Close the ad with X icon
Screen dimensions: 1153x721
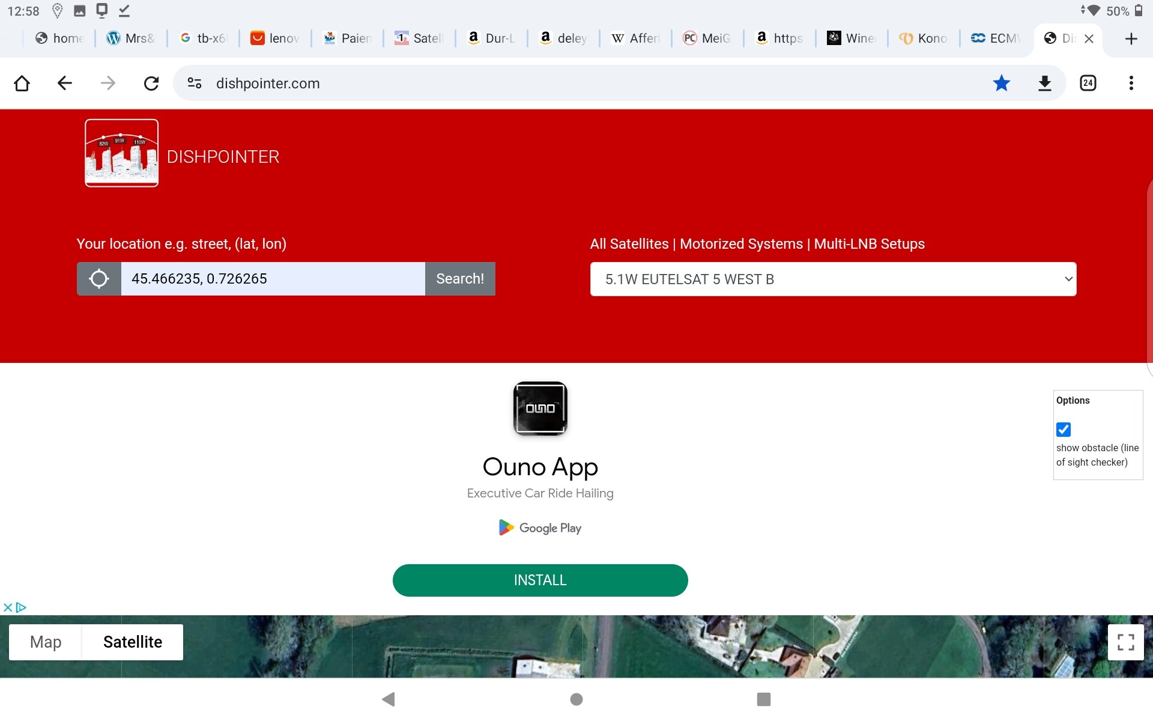pyautogui.click(x=8, y=607)
